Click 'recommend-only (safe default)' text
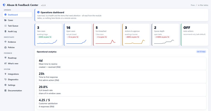Image resolution: width=211 pixels, height=111 pixels. [x=194, y=34]
